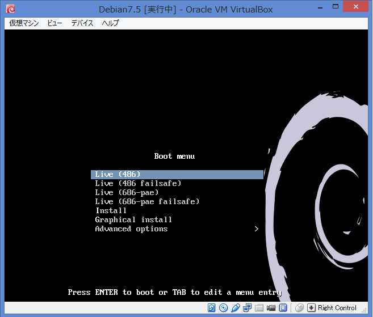Select the Install boot entry

[177, 210]
